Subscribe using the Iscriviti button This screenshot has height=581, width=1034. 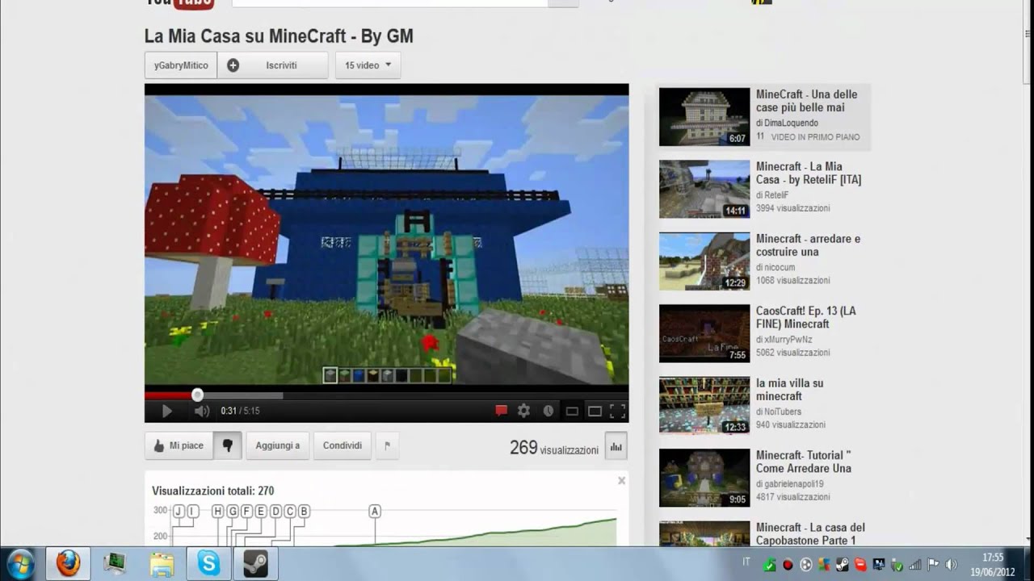coord(272,65)
